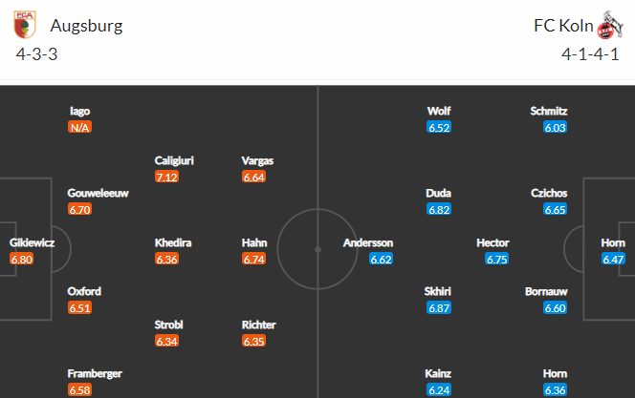The height and width of the screenshot is (398, 635).
Task: Select Wolf's 6.52 rating badge
Action: (439, 127)
